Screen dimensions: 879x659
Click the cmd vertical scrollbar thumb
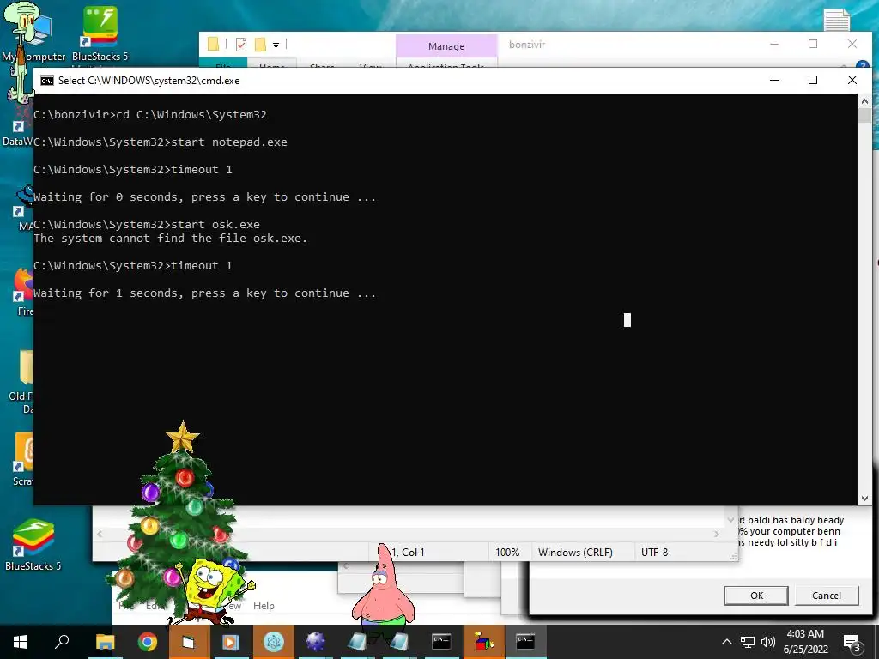pos(864,116)
